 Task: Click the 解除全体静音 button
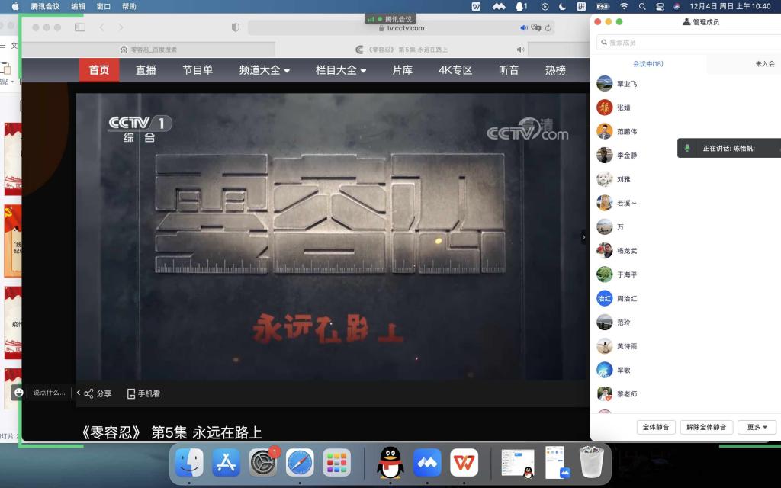point(706,427)
